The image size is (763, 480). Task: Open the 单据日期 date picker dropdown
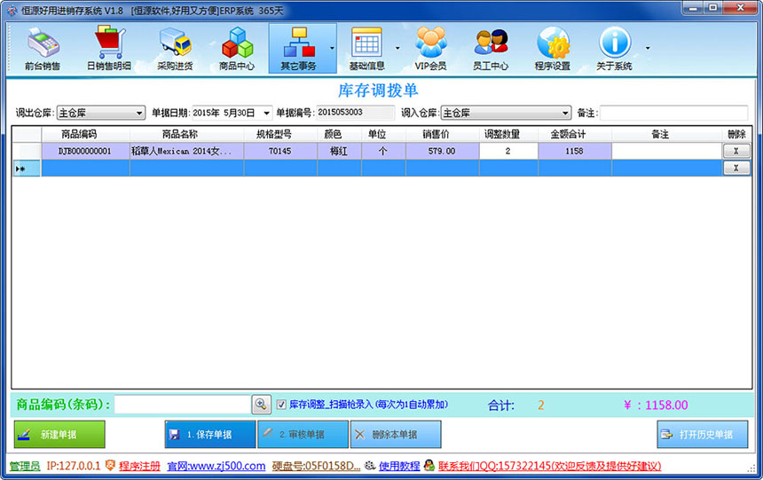(266, 114)
